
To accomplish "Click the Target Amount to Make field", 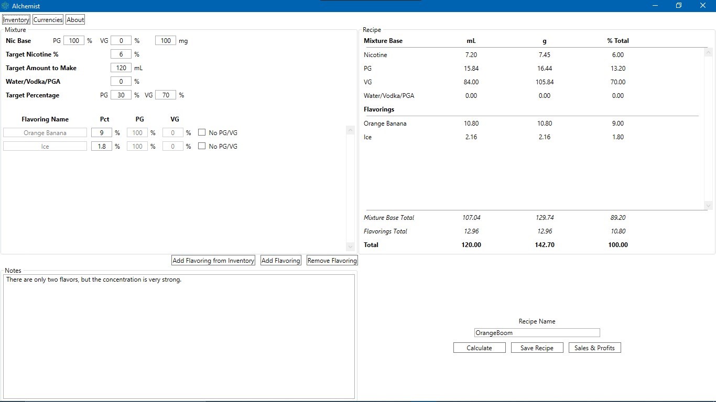I will pos(121,68).
